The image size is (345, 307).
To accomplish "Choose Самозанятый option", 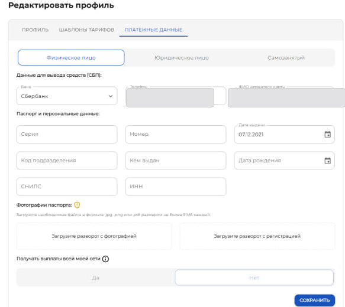I will click(x=286, y=57).
